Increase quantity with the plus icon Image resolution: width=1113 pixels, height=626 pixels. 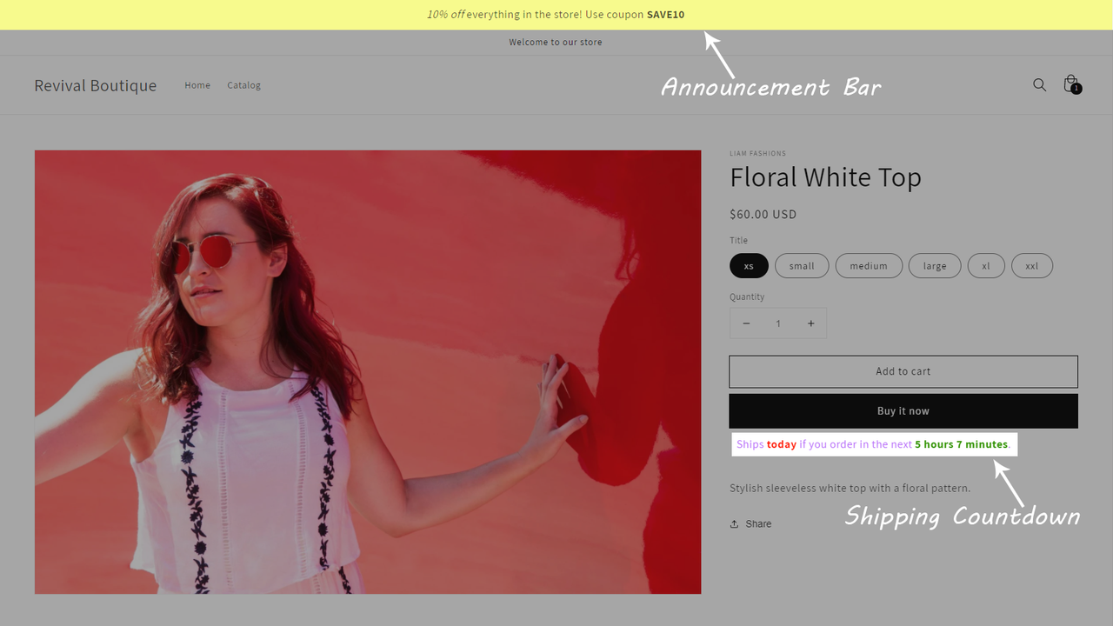pyautogui.click(x=810, y=323)
